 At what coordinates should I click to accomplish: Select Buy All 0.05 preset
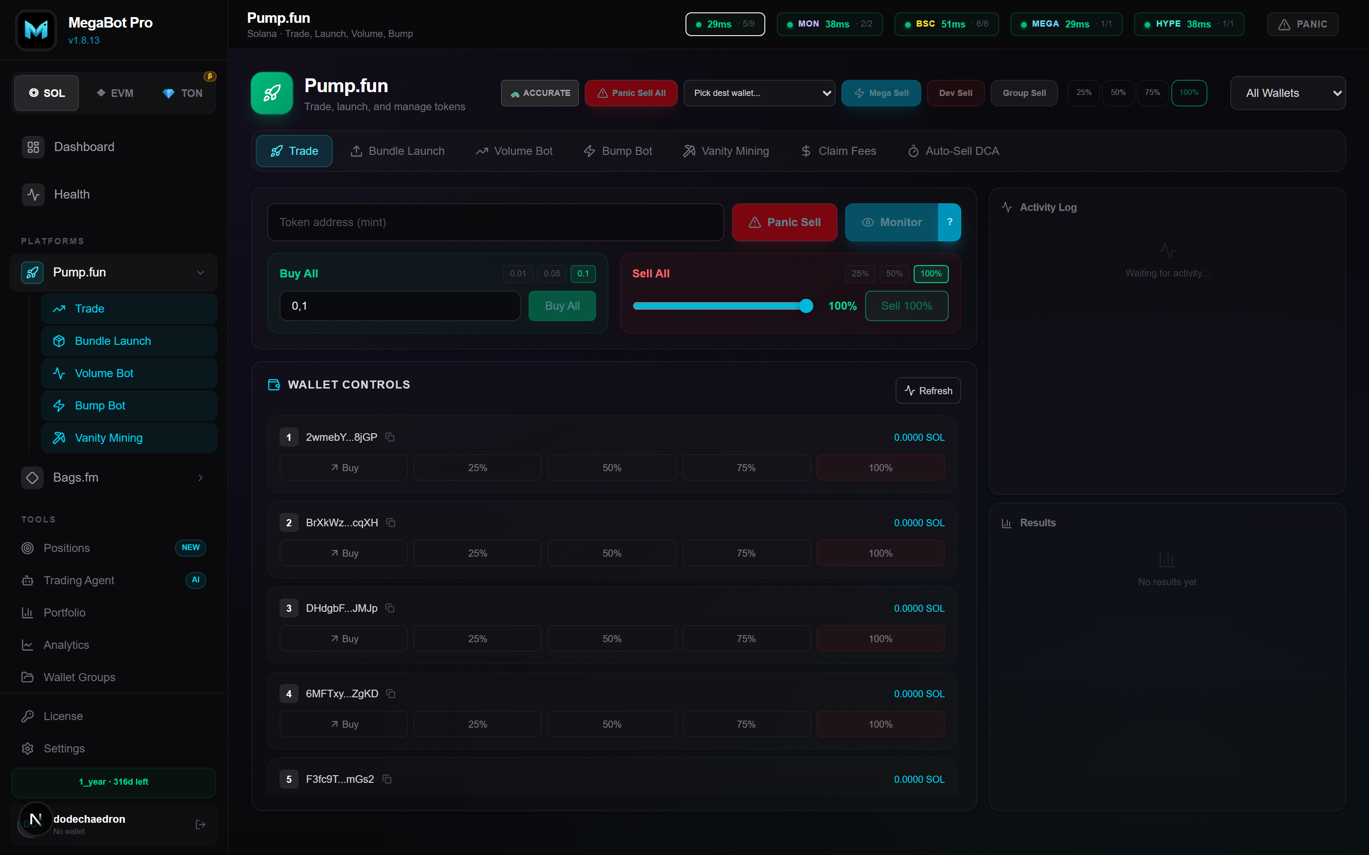coord(551,274)
